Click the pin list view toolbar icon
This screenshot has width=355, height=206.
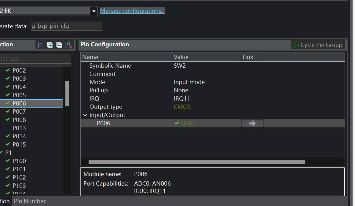(x=40, y=45)
